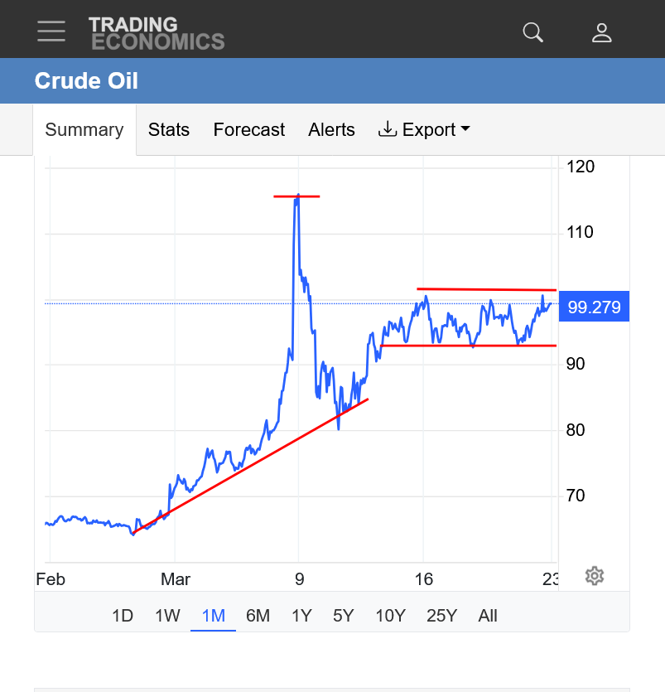Open the Stats tab
This screenshot has width=665, height=692.
pyautogui.click(x=169, y=130)
